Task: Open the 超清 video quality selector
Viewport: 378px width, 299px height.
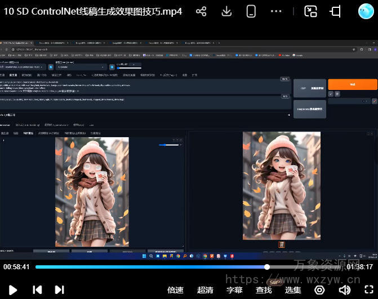Action: click(205, 290)
